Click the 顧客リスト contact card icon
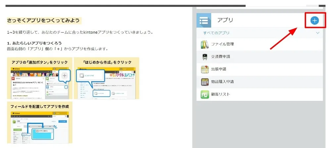The height and width of the screenshot is (148, 331). [x=205, y=94]
